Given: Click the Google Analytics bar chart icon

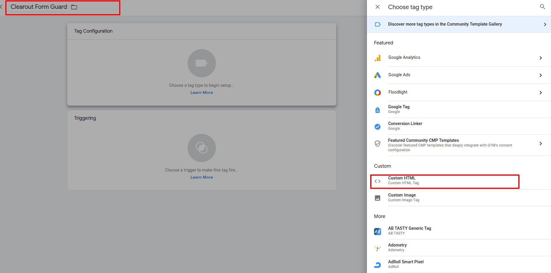Looking at the screenshot, I should (x=378, y=58).
